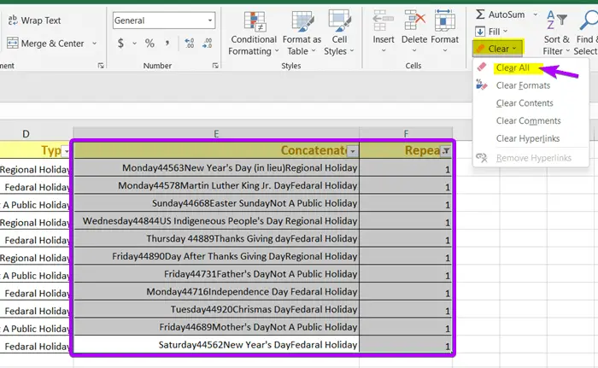Click Decrease Decimal icon

(207, 43)
